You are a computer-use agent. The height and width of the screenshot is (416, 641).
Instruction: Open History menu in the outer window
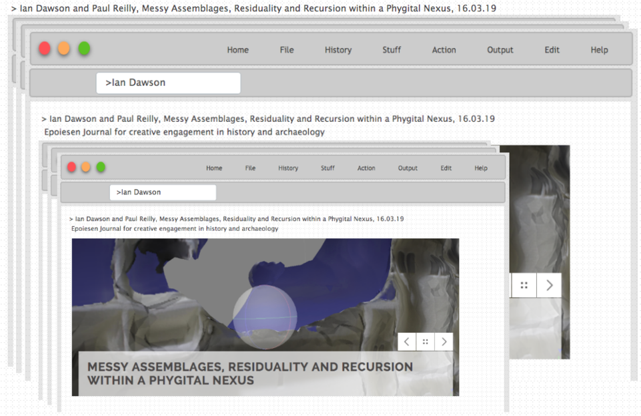pos(338,50)
